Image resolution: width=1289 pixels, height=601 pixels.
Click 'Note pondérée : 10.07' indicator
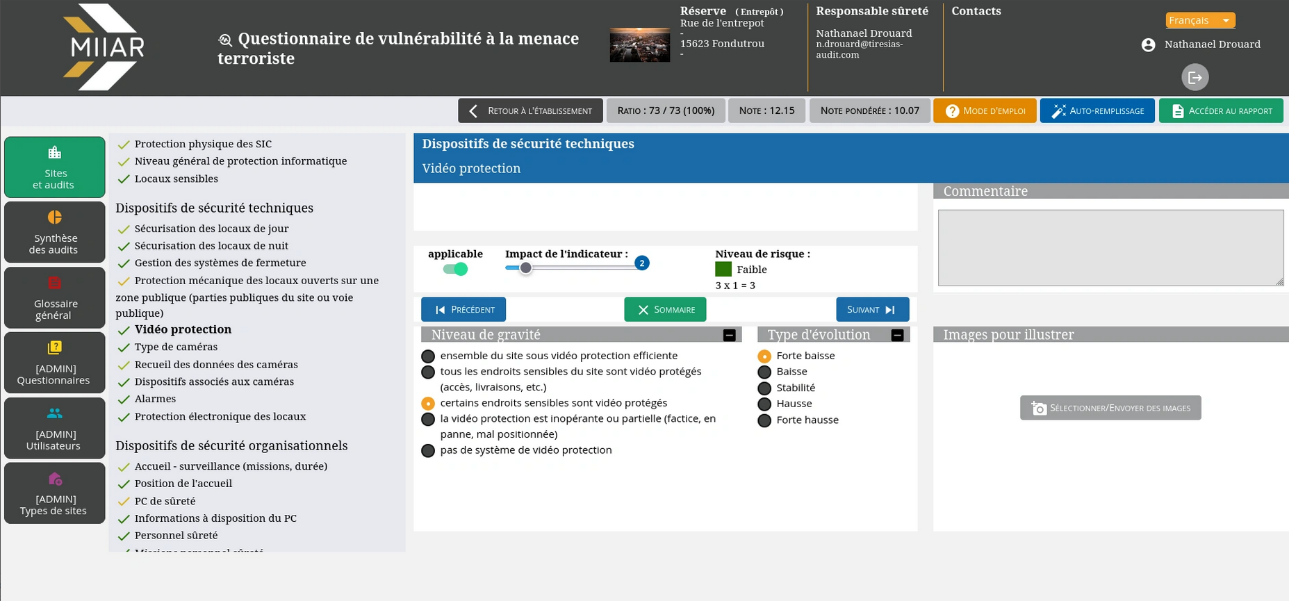(x=870, y=111)
